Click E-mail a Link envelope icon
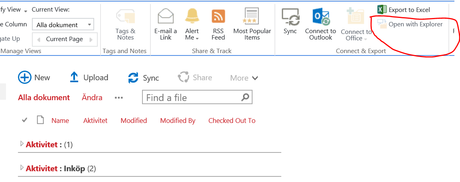Image resolution: width=460 pixels, height=182 pixels. pyautogui.click(x=166, y=16)
